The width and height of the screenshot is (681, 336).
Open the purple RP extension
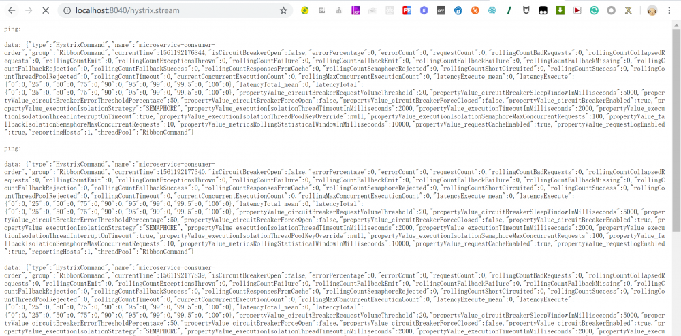tap(355, 10)
